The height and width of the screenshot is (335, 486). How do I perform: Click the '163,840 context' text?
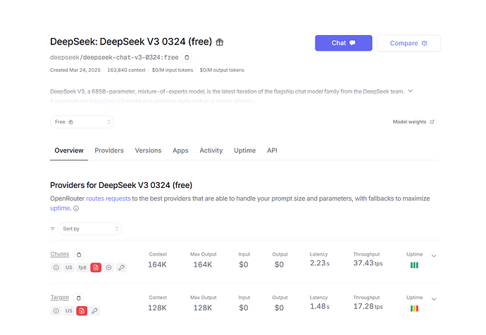click(x=126, y=70)
